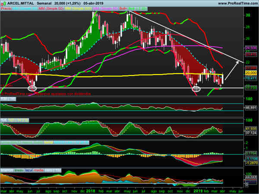This screenshot has height=194, width=259.
Task: Click the Semanal timeframe label
Action: coord(44,3)
